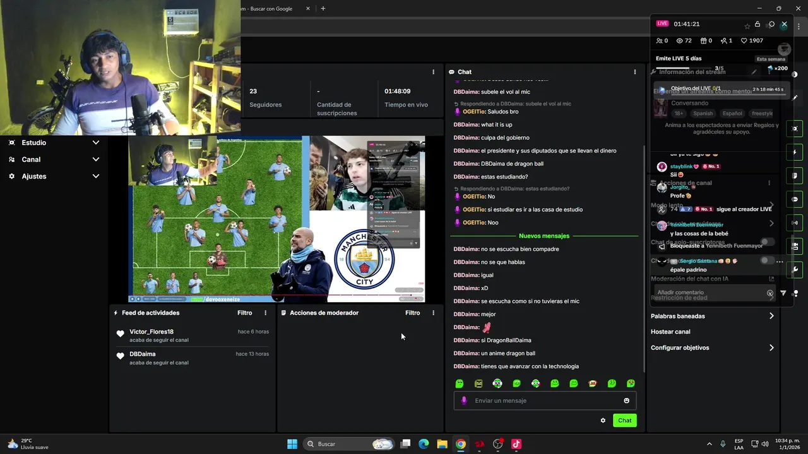Open Microsoft Edge from the taskbar
Image resolution: width=808 pixels, height=454 pixels.
coord(424,444)
